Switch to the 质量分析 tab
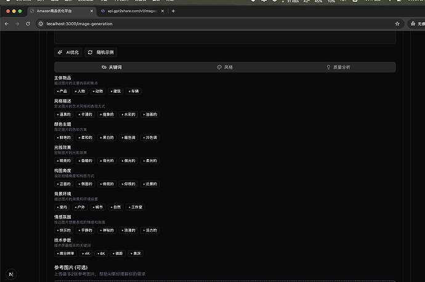The height and width of the screenshot is (282, 425). click(338, 67)
